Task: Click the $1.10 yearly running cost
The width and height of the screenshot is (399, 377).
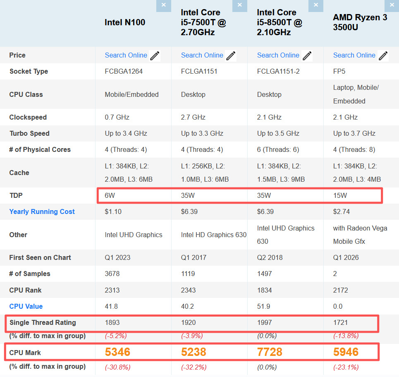Action: [x=113, y=212]
